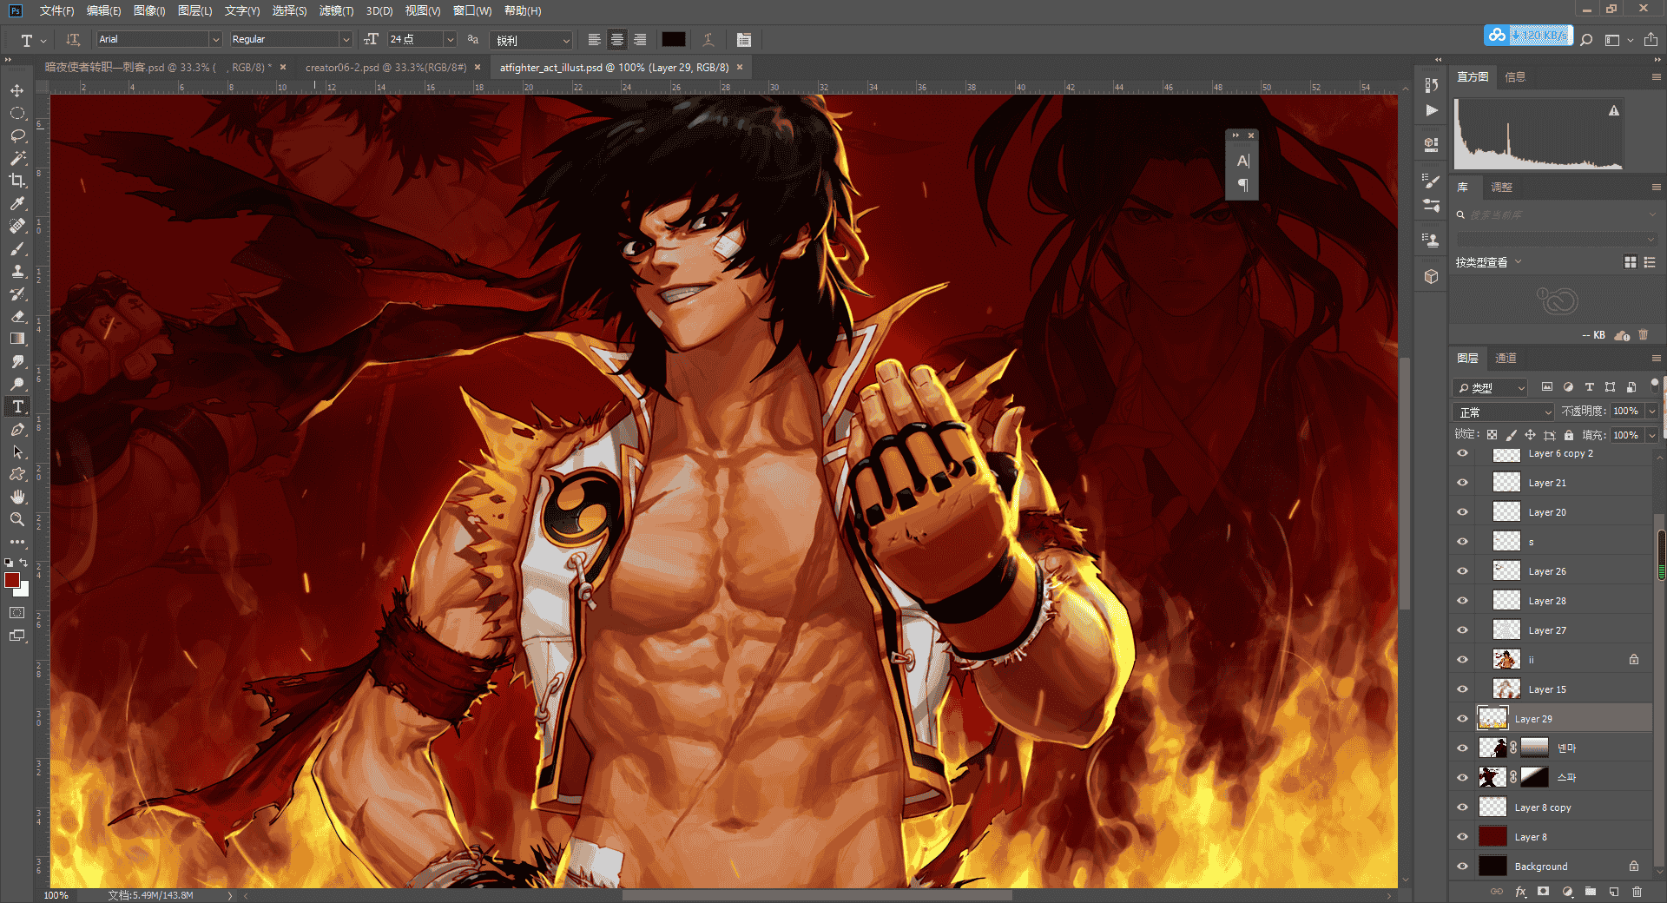Select the Layer 8 thumbnail
1667x903 pixels.
1492,837
